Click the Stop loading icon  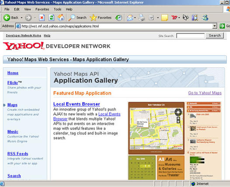coord(42,18)
